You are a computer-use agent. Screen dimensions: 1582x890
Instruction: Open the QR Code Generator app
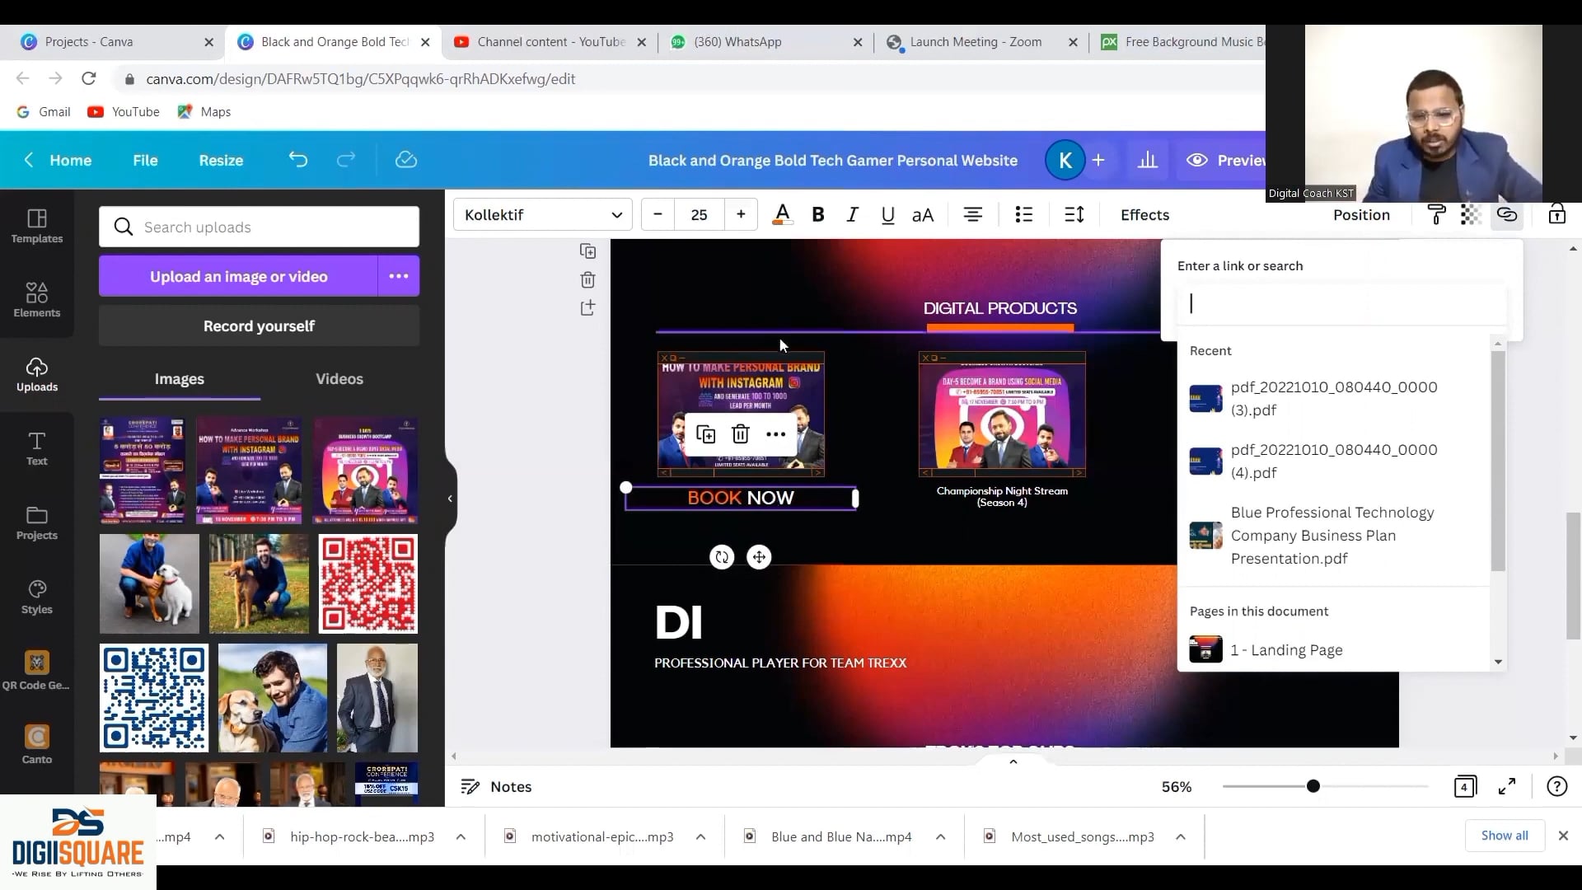(36, 670)
